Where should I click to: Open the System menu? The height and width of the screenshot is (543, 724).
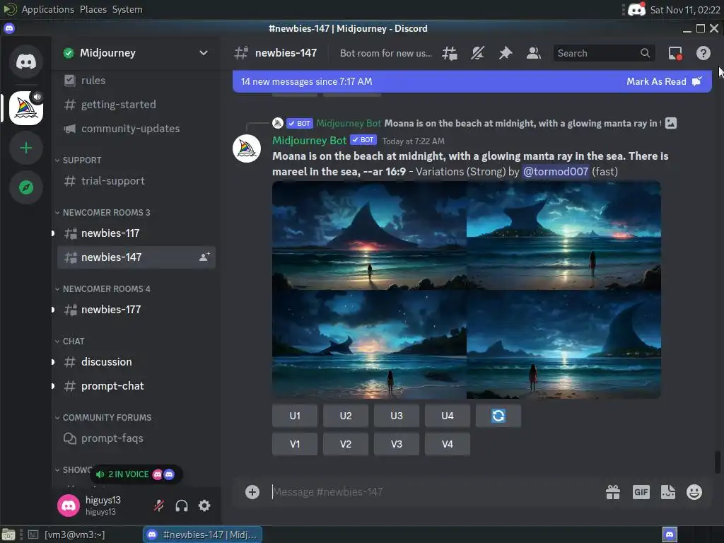[127, 9]
